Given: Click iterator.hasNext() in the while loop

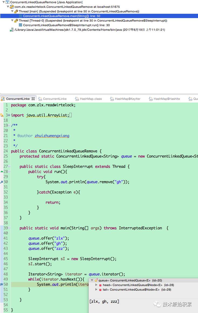Looking at the screenshot, I should (61, 279).
